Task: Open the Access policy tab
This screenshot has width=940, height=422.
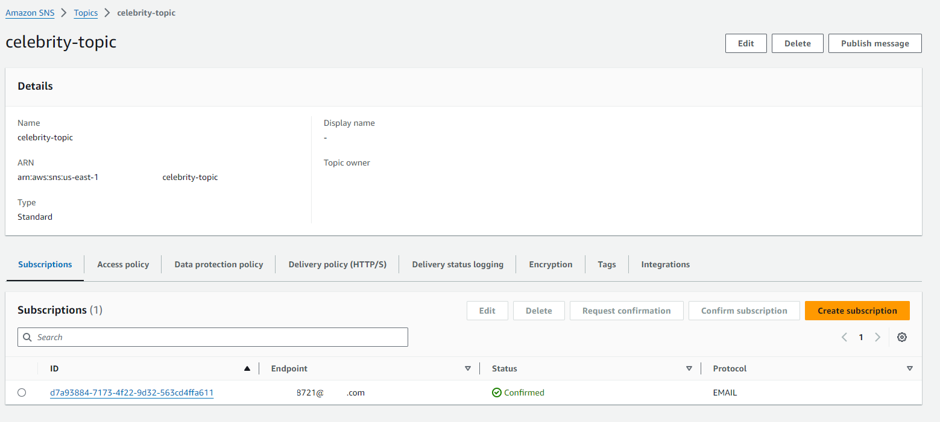Action: point(123,264)
